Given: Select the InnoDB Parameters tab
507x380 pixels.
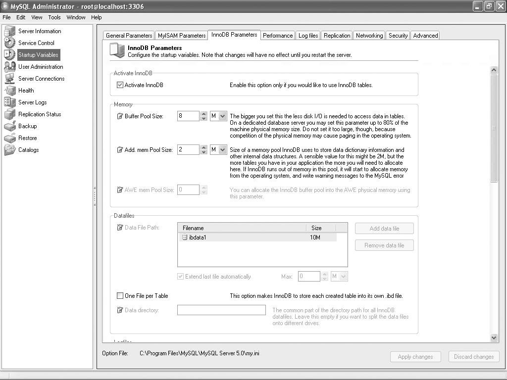Looking at the screenshot, I should 234,35.
